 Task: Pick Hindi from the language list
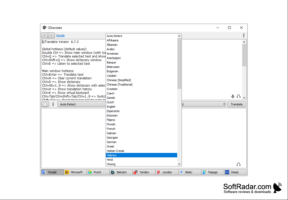coord(142,160)
